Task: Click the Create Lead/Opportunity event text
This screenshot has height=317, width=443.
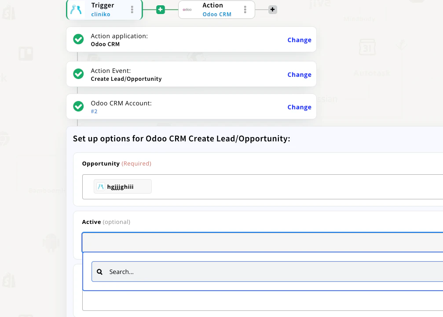Action: pos(126,79)
